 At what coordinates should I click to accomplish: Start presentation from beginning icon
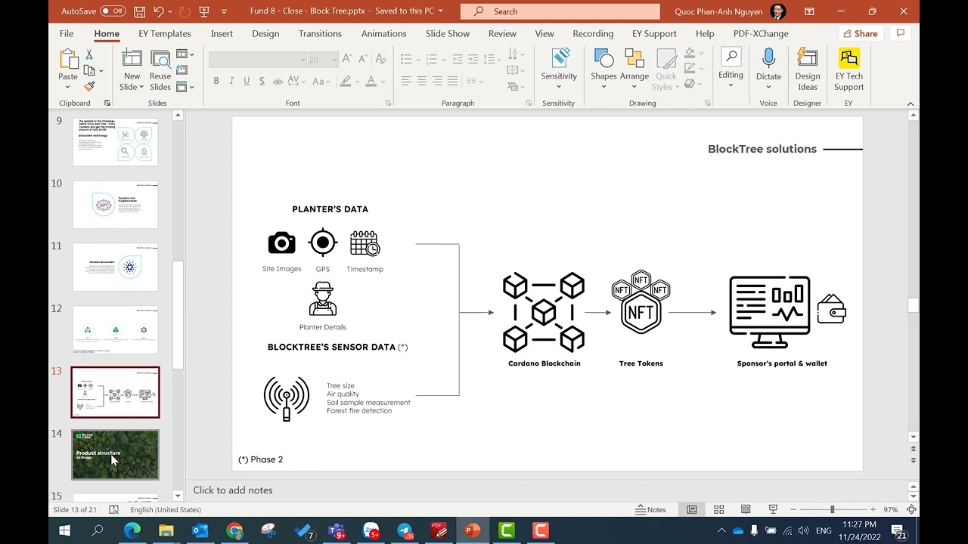pos(204,11)
